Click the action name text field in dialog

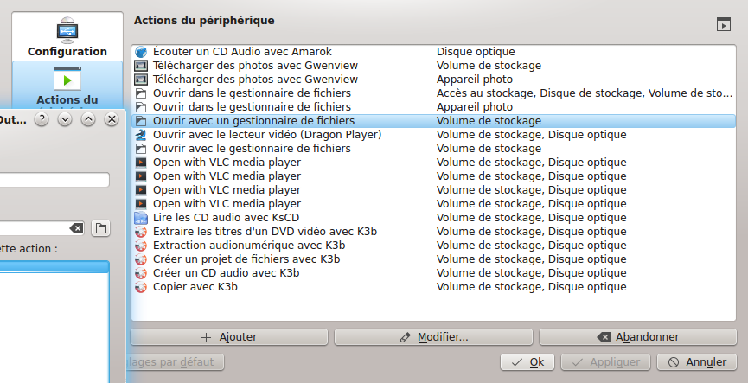54,180
